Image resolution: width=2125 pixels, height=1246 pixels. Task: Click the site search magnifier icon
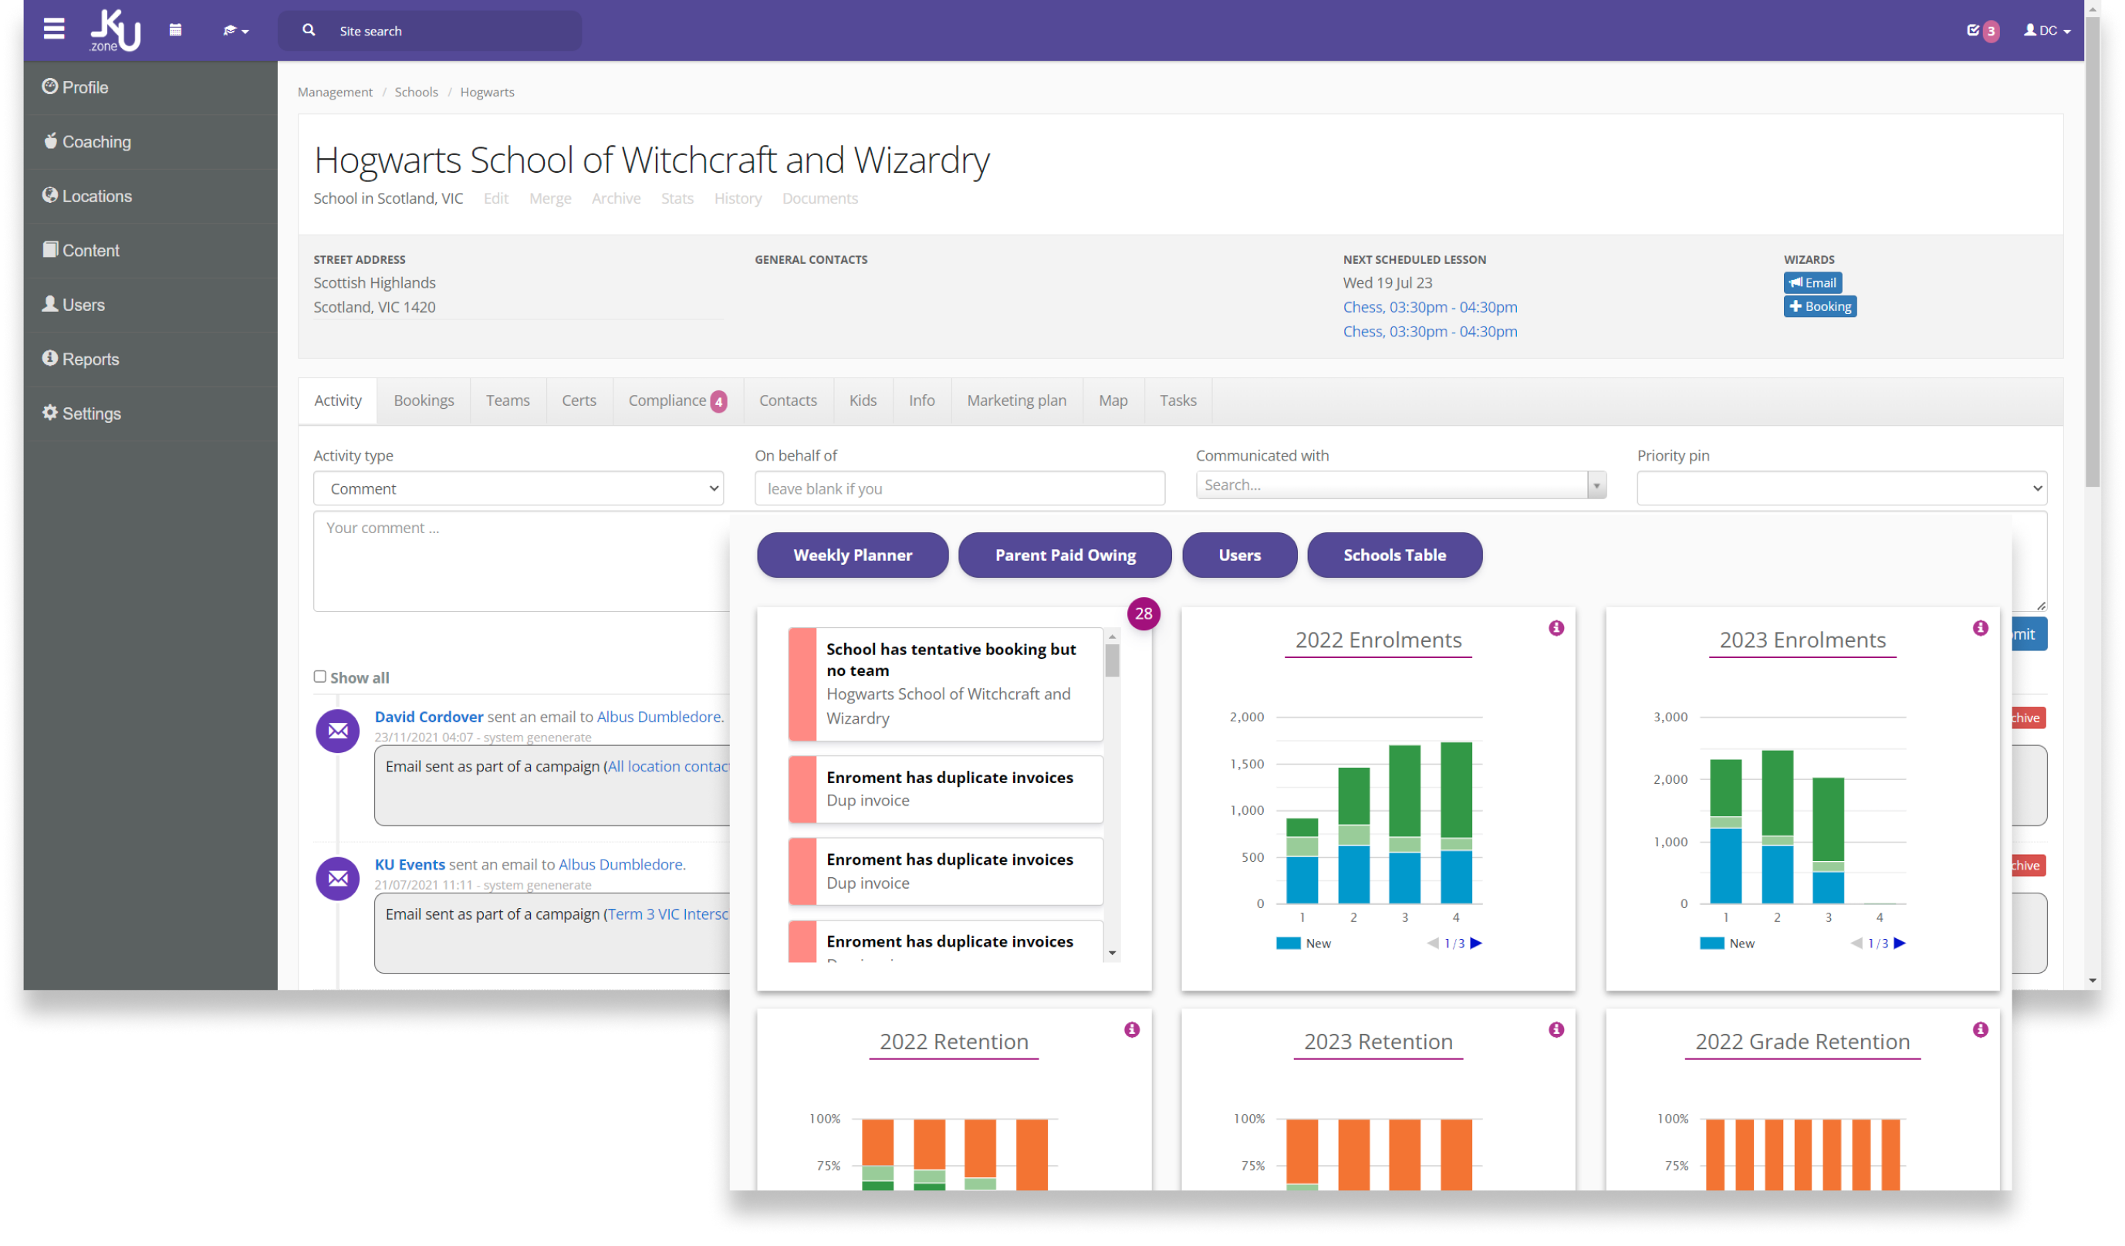[309, 30]
